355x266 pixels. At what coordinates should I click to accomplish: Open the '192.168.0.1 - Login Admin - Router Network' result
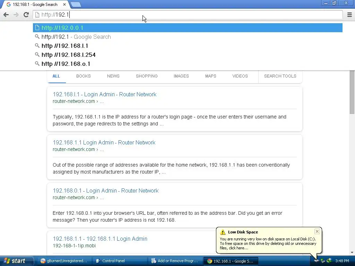click(105, 191)
